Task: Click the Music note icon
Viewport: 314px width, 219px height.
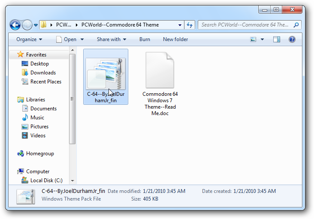Action: point(25,117)
